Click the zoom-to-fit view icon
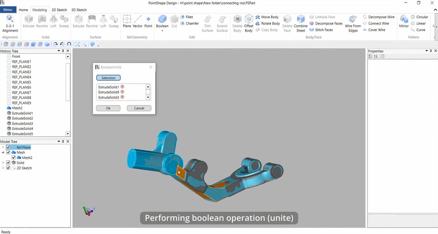The width and height of the screenshot is (438, 234). [x=77, y=44]
